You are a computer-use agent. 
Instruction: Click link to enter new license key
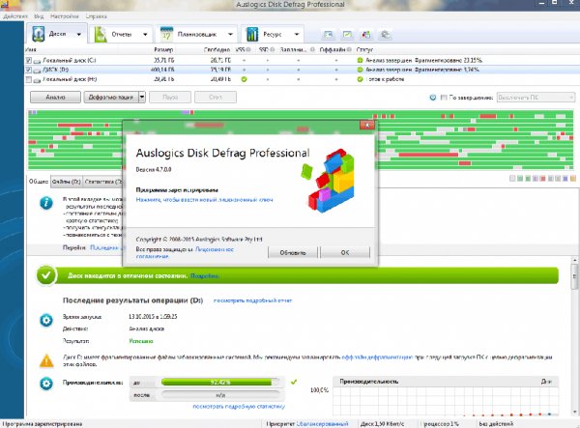point(204,200)
